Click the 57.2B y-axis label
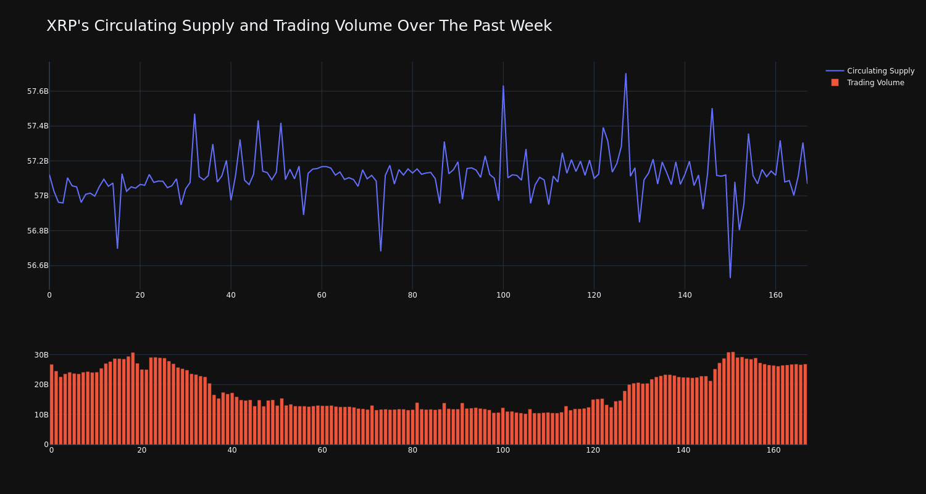Viewport: 926px width, 494px height. pos(38,161)
